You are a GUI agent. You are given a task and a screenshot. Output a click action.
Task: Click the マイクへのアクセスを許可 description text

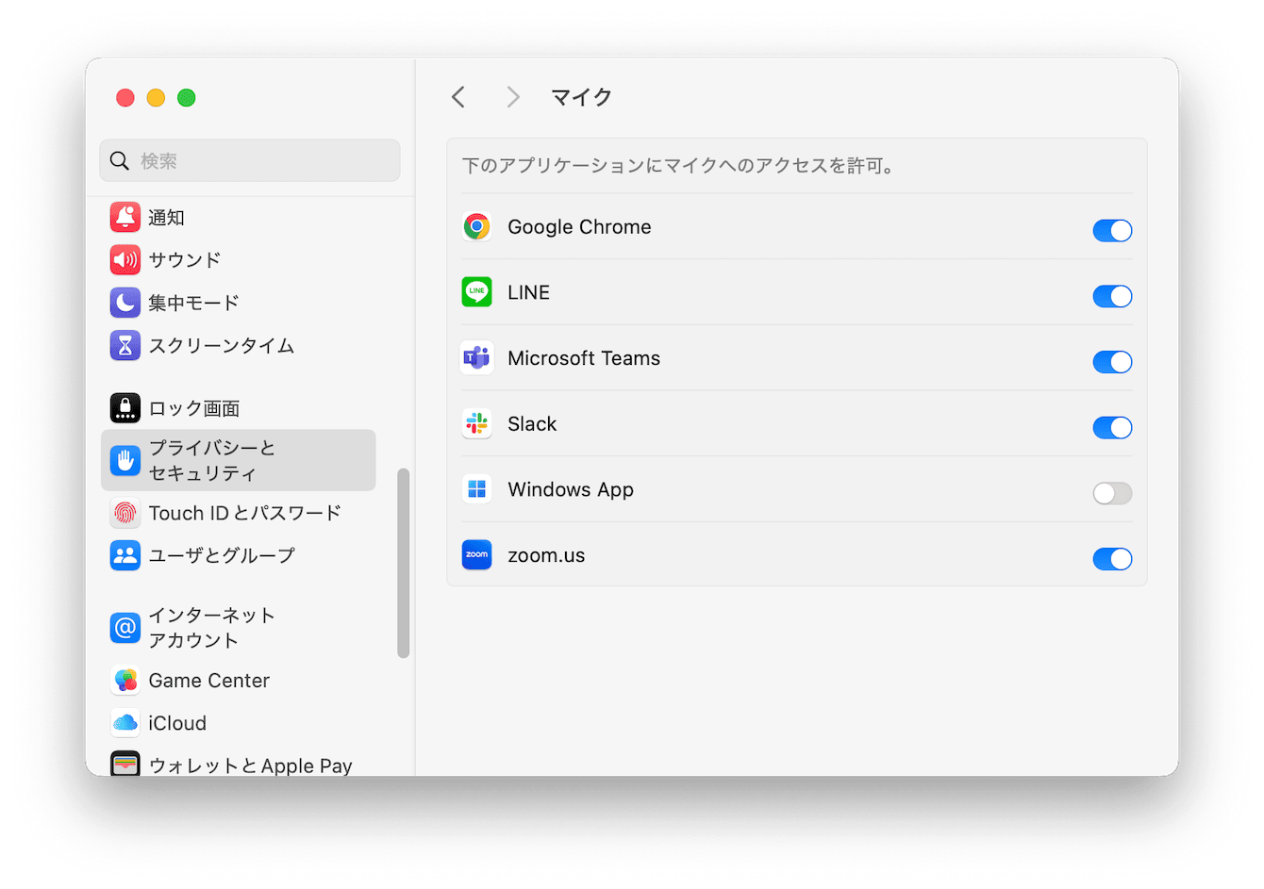tap(679, 166)
